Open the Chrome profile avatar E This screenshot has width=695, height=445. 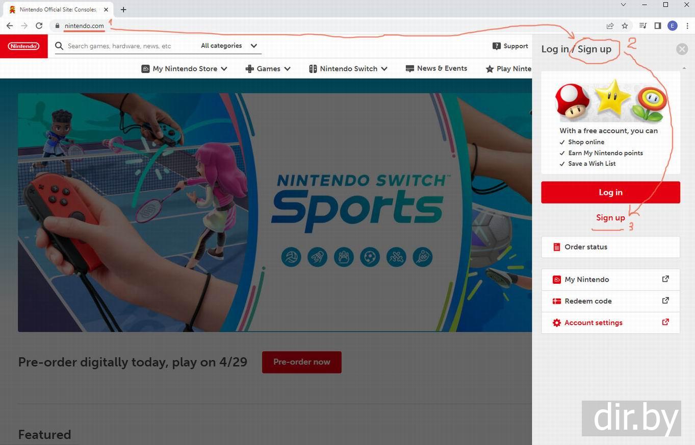673,26
